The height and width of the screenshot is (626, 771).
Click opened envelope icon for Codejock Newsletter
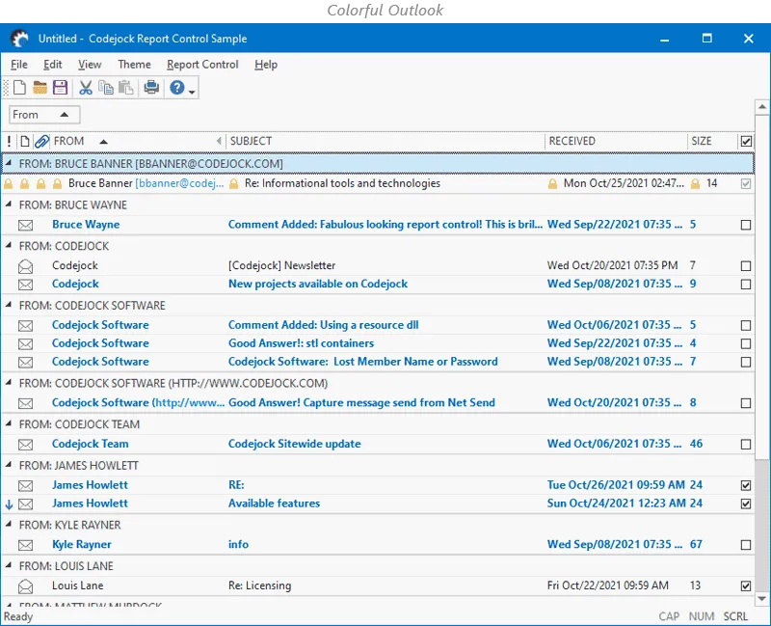click(26, 266)
